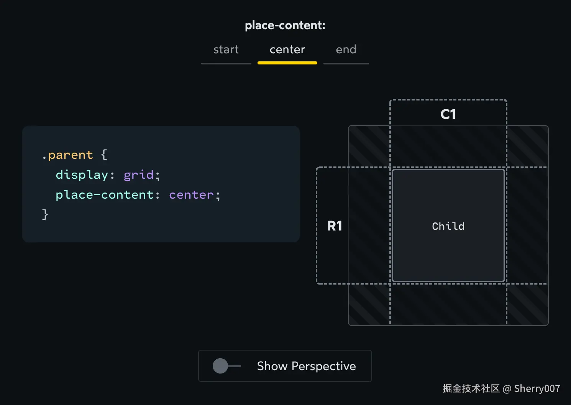Select the "start" tab
The height and width of the screenshot is (405, 571).
pos(226,49)
